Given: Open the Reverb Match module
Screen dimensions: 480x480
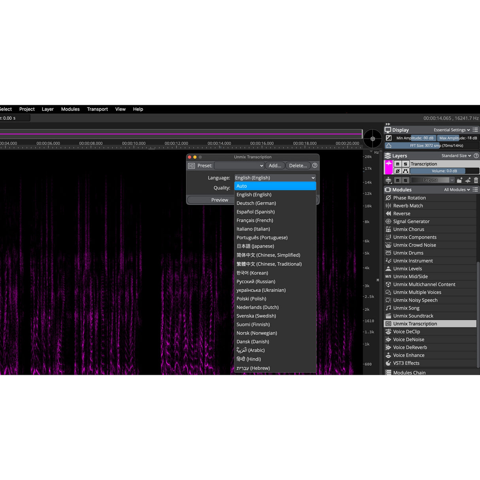Looking at the screenshot, I should click(x=408, y=205).
